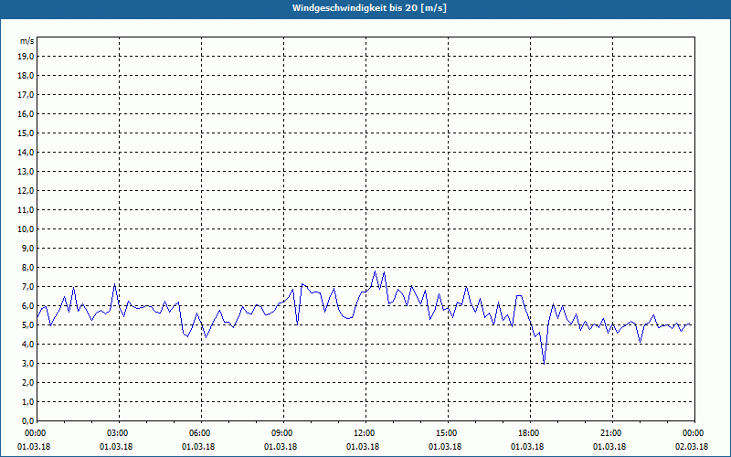Click the 06:00 time label
Screen dimensions: 731x457
pyautogui.click(x=201, y=433)
